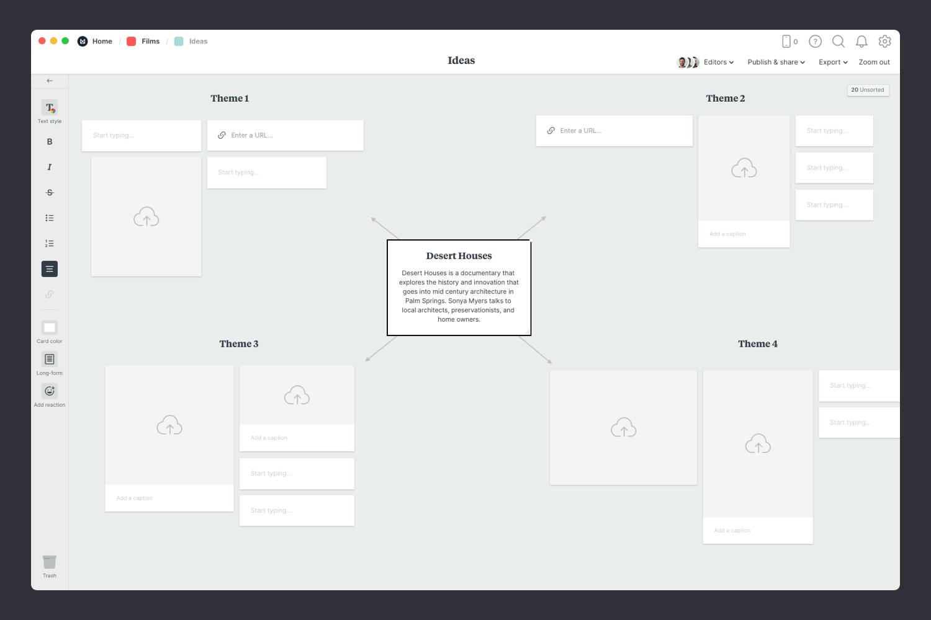Image resolution: width=931 pixels, height=620 pixels.
Task: Expand the Export options
Action: coord(832,62)
